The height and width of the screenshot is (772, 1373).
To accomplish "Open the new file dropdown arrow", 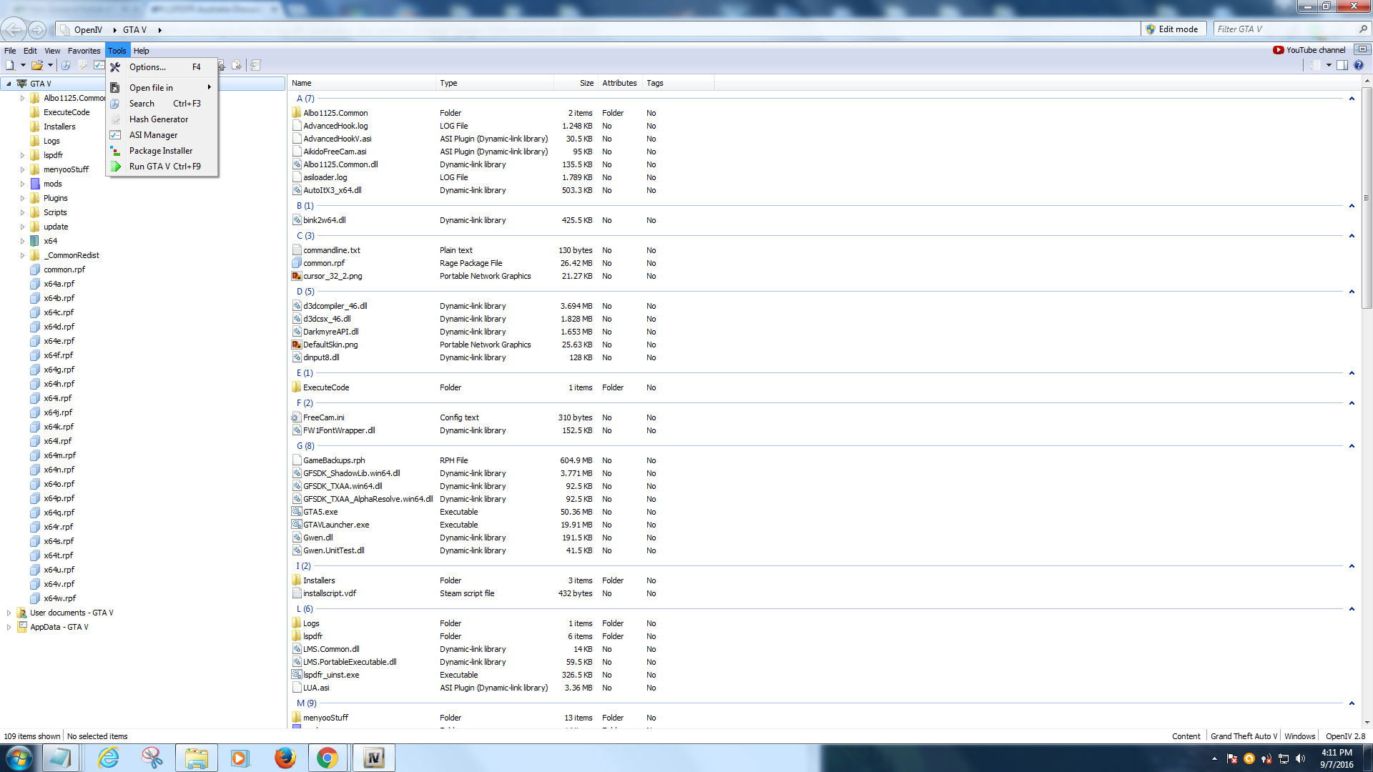I will [x=23, y=65].
